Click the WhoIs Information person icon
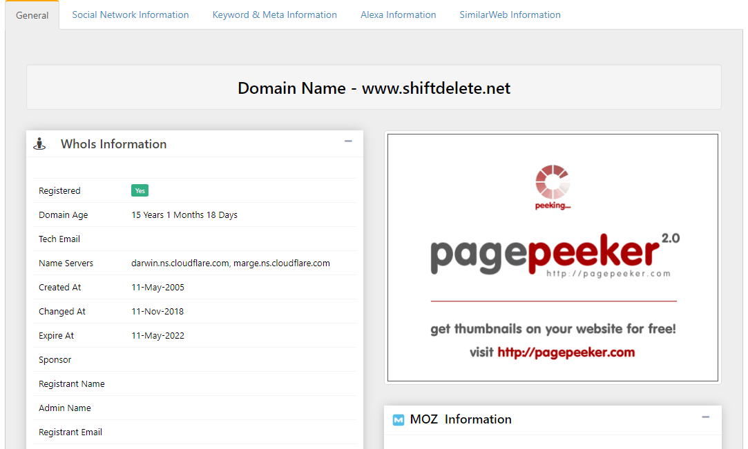Viewport: 748px width, 449px height. coord(39,143)
